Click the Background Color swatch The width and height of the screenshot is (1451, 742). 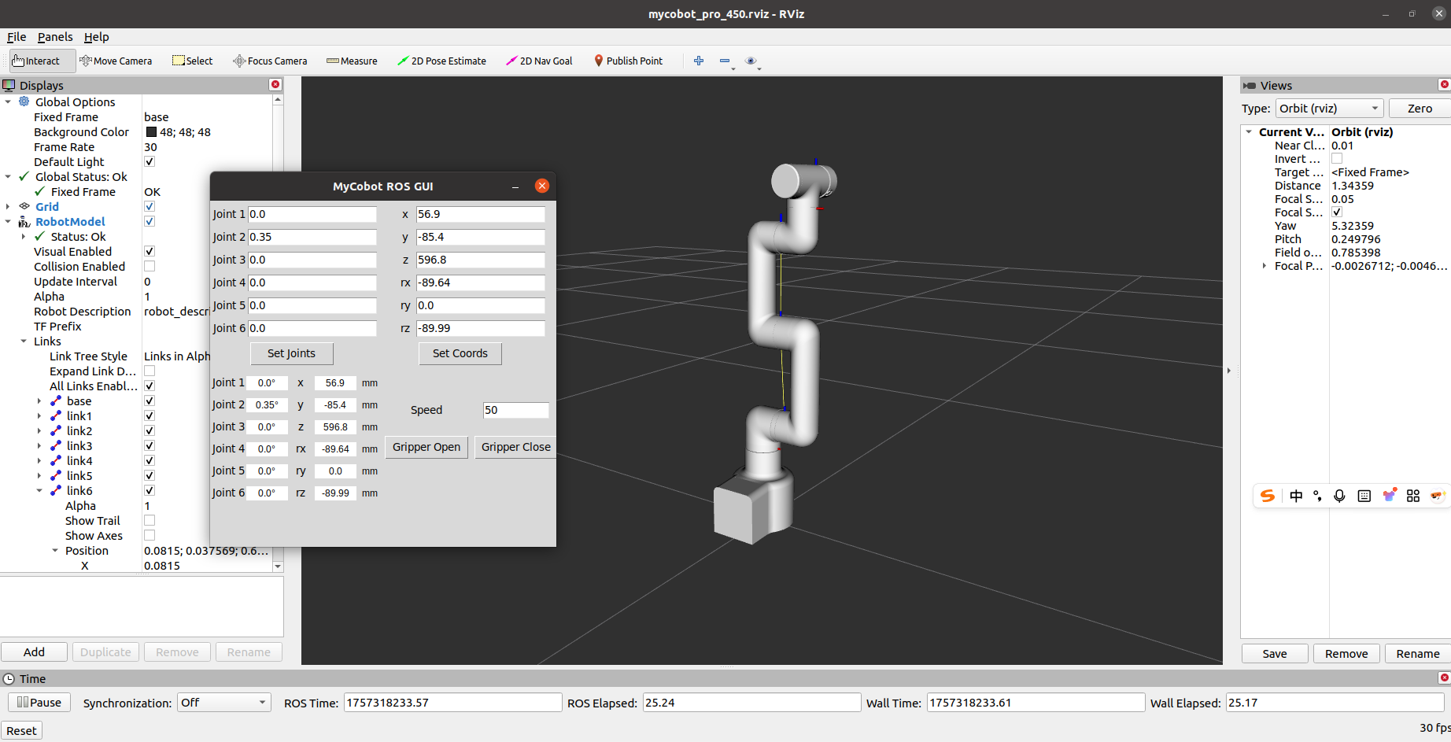pyautogui.click(x=151, y=132)
